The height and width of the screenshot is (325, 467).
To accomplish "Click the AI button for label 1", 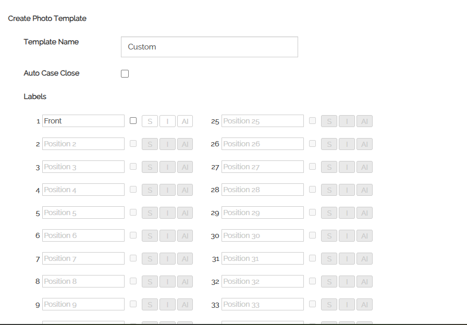I will [185, 121].
